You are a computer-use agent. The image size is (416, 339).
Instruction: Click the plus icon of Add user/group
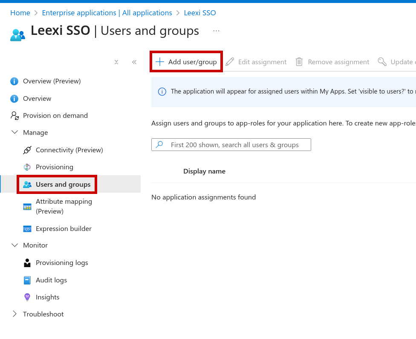[160, 62]
